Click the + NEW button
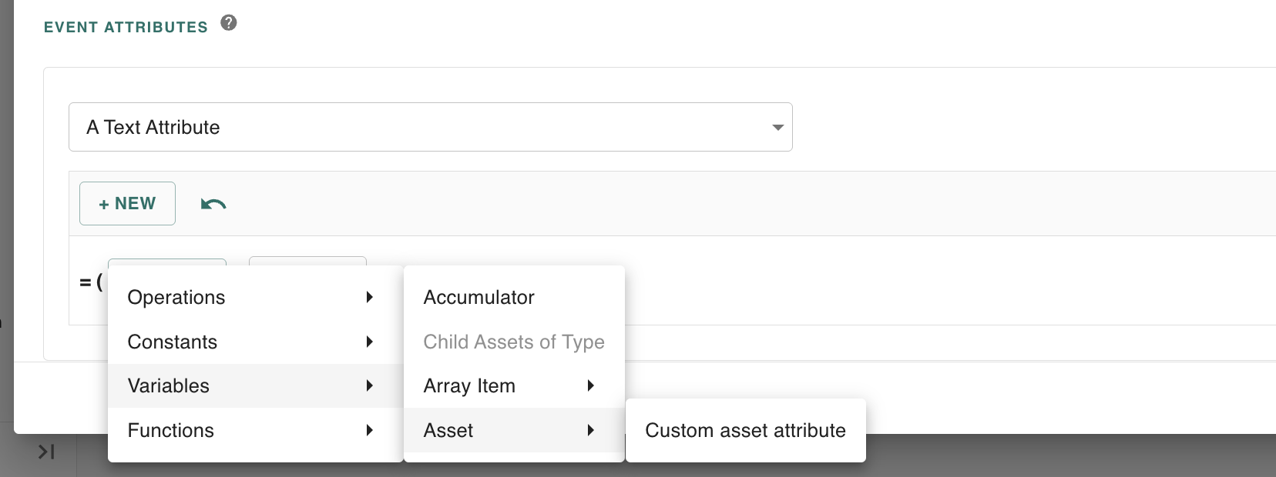The image size is (1276, 477). 127,204
